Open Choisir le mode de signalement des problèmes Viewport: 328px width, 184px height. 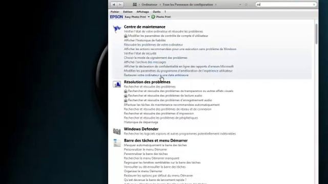coord(156,58)
